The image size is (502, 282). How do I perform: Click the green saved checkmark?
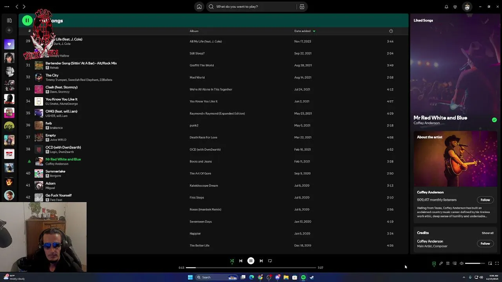click(x=494, y=120)
